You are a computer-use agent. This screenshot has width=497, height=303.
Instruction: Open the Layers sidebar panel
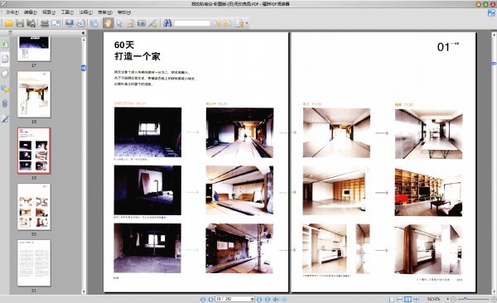[x=5, y=74]
